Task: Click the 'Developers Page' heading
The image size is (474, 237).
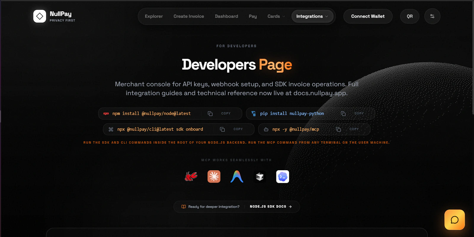Action: [x=237, y=65]
